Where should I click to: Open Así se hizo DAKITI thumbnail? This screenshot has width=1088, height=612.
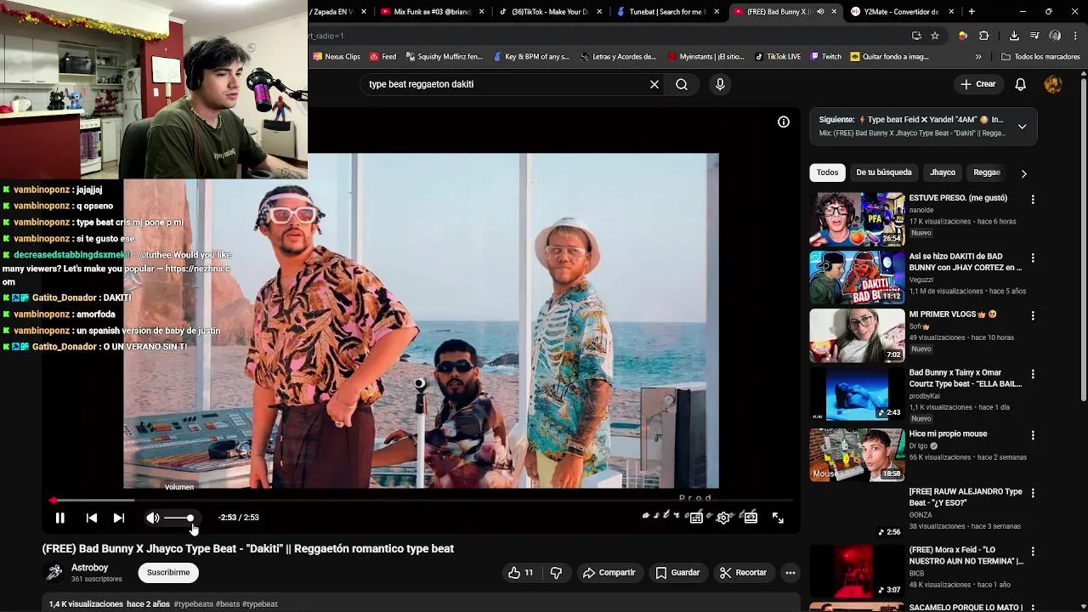pyautogui.click(x=857, y=277)
